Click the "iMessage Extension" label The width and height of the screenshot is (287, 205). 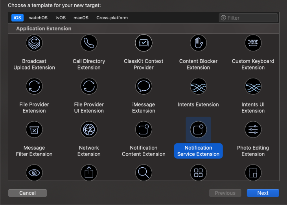pos(143,108)
